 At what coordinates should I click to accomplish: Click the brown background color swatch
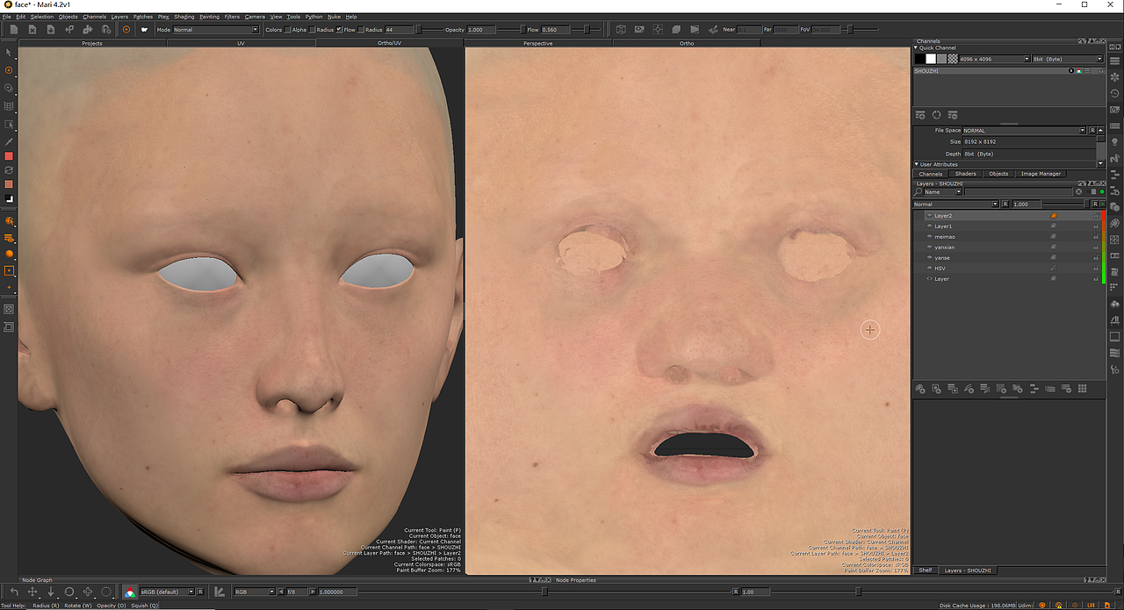pyautogui.click(x=9, y=184)
